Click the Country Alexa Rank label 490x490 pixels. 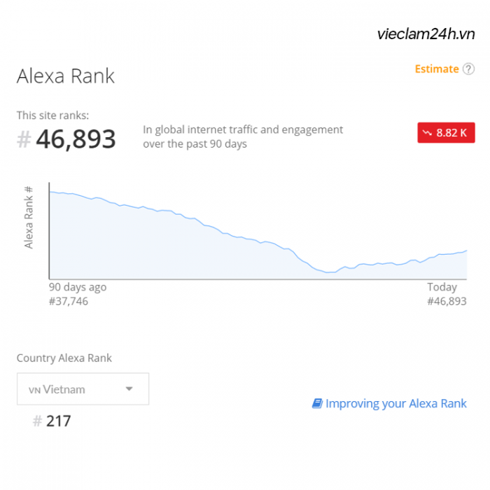pyautogui.click(x=64, y=358)
